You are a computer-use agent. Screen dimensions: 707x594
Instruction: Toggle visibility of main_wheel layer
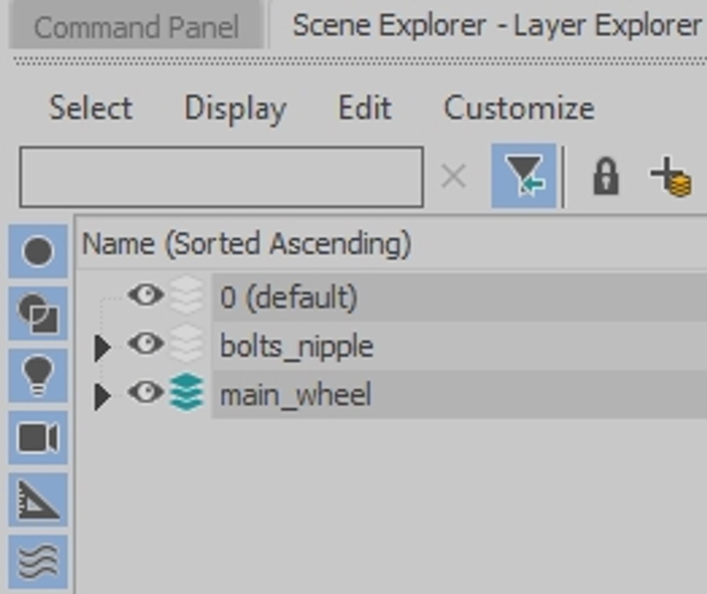[146, 393]
